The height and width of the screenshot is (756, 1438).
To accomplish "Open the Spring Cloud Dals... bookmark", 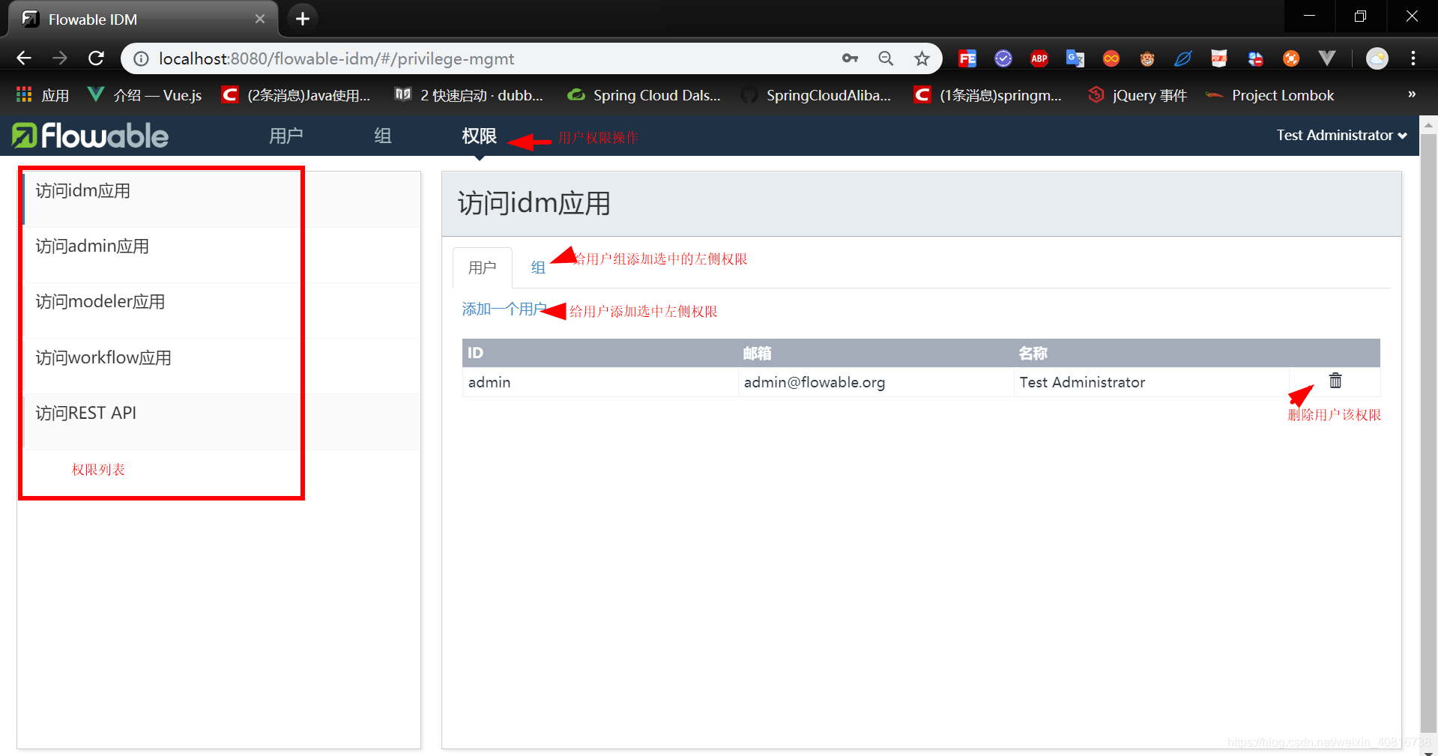I will tap(644, 95).
